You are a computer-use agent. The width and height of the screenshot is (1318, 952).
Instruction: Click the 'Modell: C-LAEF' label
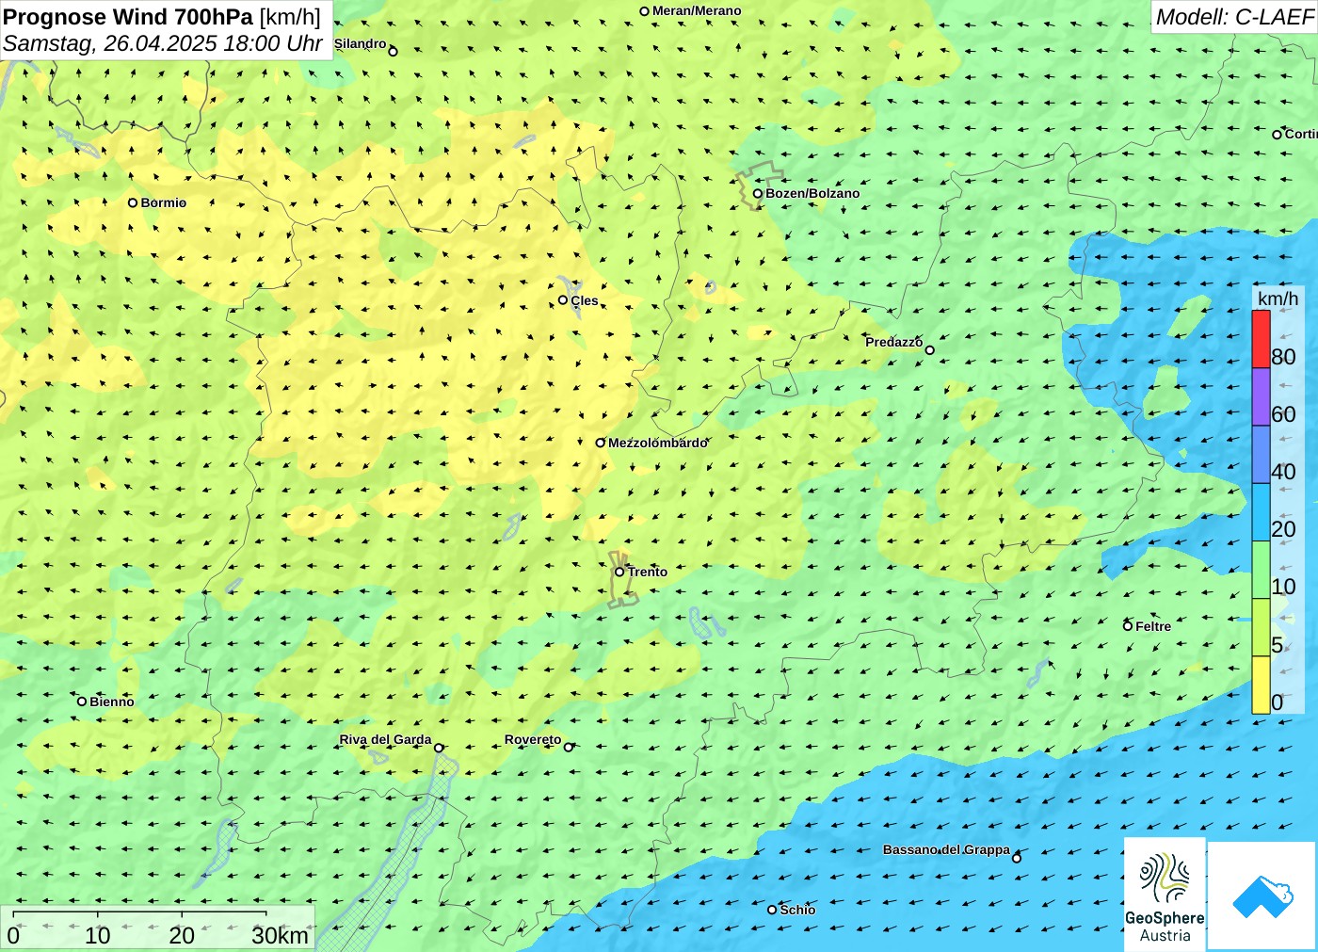(x=1234, y=17)
